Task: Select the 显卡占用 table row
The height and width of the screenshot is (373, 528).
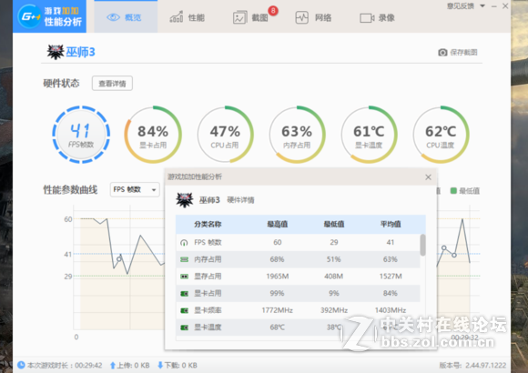Action: point(298,293)
